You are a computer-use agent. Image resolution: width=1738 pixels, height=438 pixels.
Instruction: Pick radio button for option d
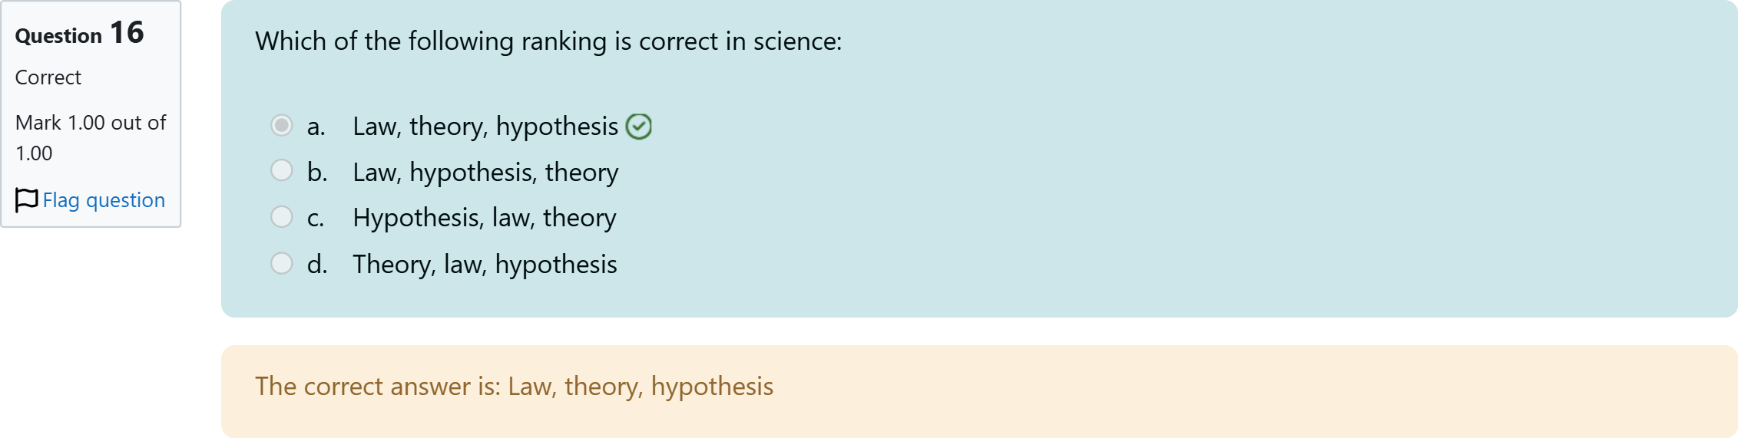282,263
